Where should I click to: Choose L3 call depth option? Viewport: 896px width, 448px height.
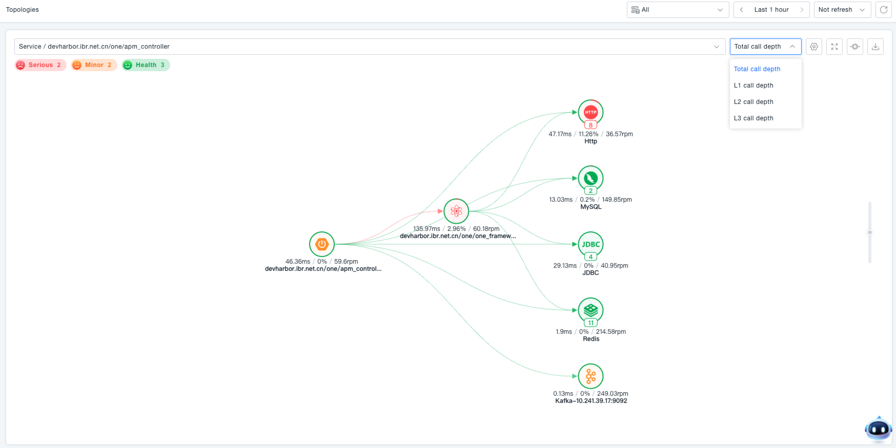tap(754, 118)
